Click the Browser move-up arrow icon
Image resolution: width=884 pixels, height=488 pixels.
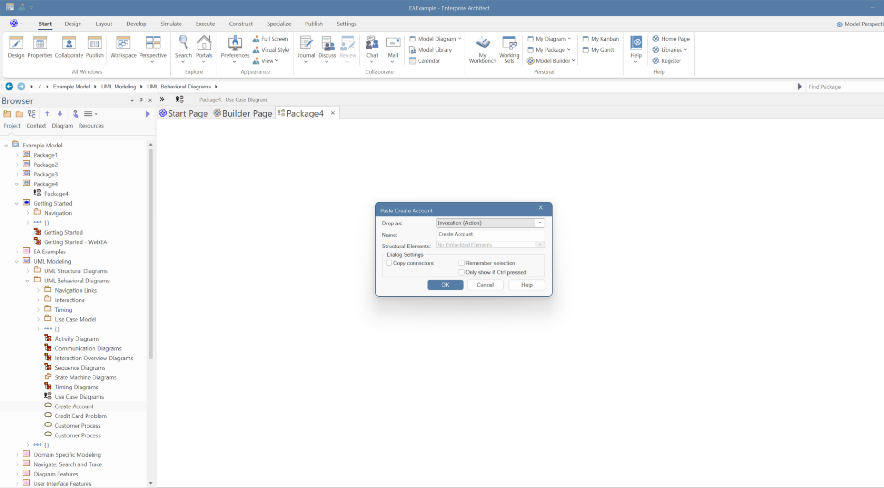tap(47, 113)
